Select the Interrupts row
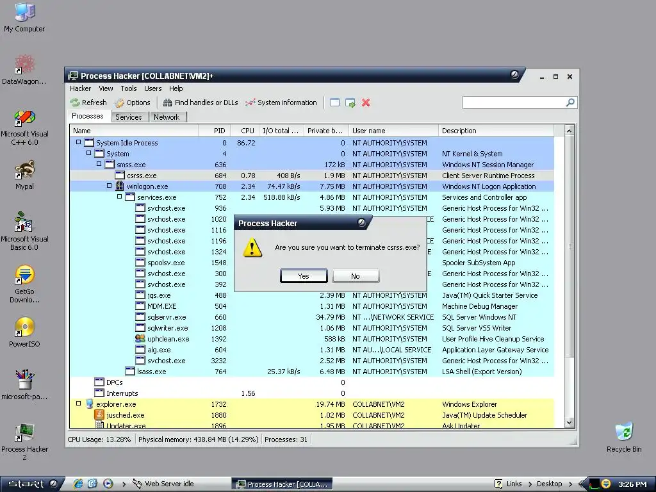 pos(312,393)
